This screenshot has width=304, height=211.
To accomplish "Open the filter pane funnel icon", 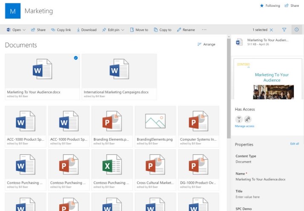I will tap(284, 30).
